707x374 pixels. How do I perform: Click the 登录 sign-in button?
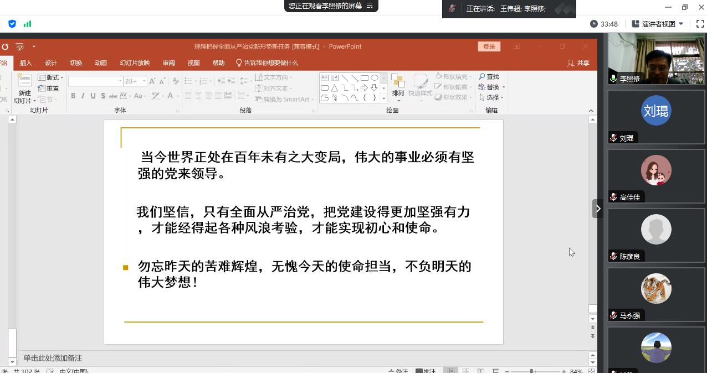pyautogui.click(x=489, y=46)
